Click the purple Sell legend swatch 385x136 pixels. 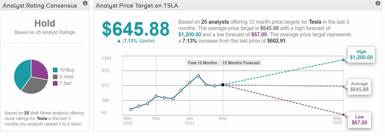(55, 83)
